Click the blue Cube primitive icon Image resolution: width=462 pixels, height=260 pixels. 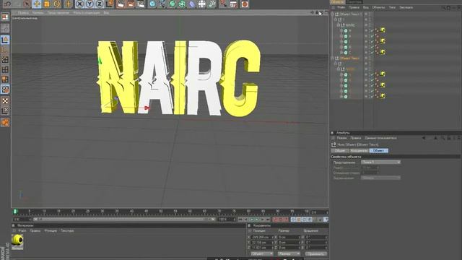[152, 4]
